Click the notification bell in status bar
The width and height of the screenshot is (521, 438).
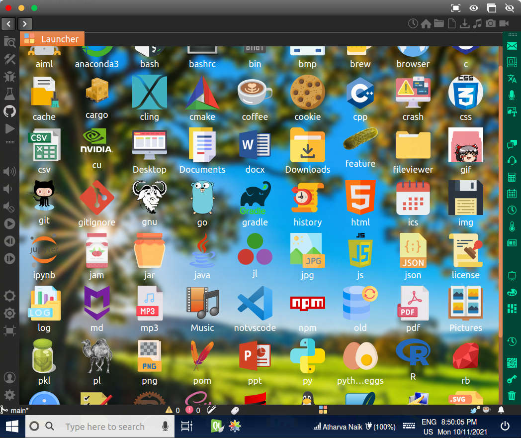click(x=501, y=410)
